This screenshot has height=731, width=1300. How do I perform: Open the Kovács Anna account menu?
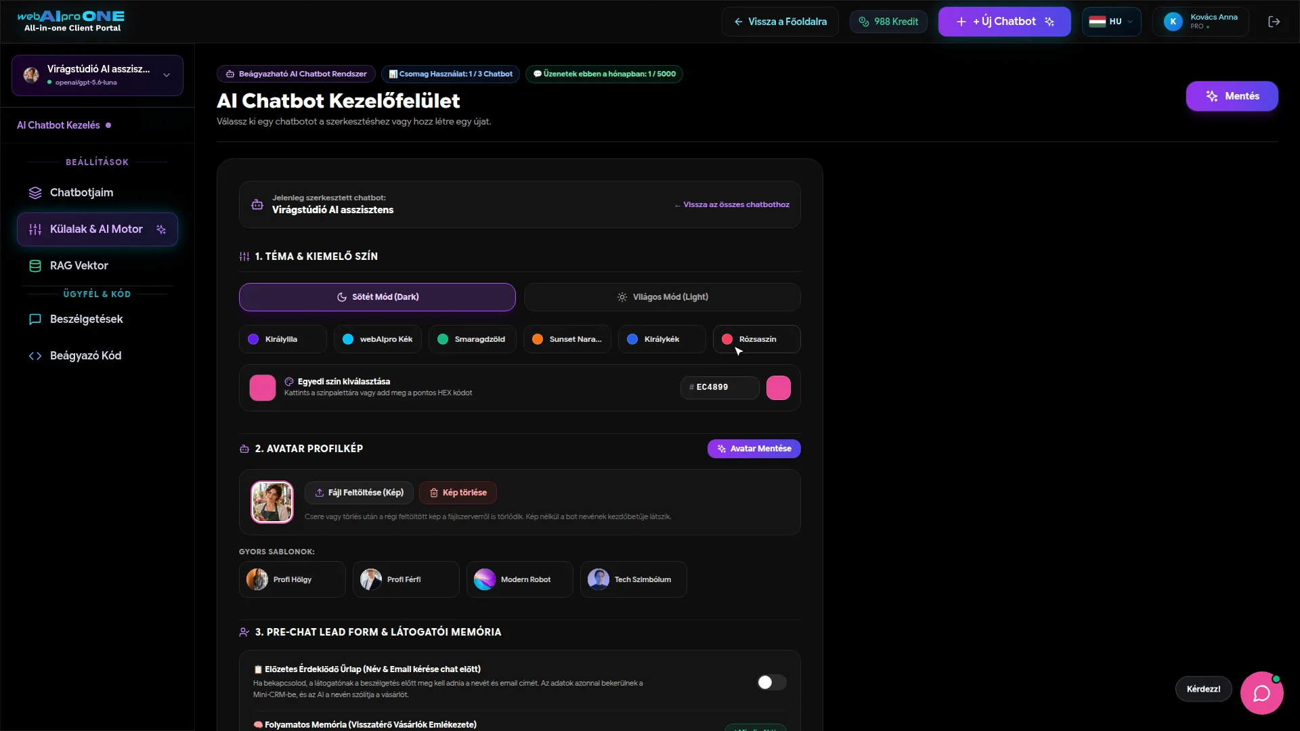click(1200, 22)
